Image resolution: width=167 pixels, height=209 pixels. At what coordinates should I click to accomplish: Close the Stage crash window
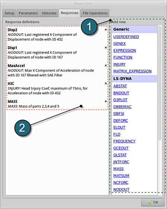pos(163,4)
